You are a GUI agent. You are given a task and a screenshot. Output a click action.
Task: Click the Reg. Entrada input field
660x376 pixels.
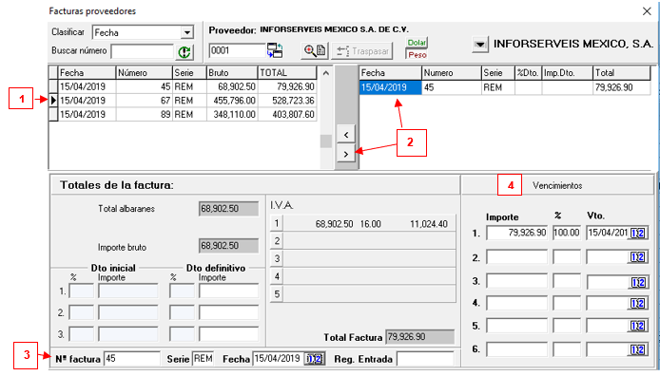click(425, 359)
